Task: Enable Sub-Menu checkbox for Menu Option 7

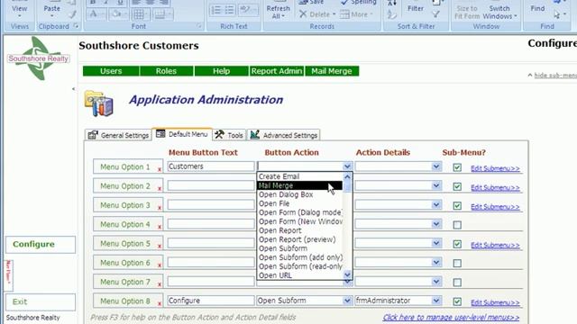Action: coord(457,283)
